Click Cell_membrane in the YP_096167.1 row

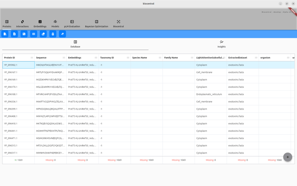click(211, 73)
